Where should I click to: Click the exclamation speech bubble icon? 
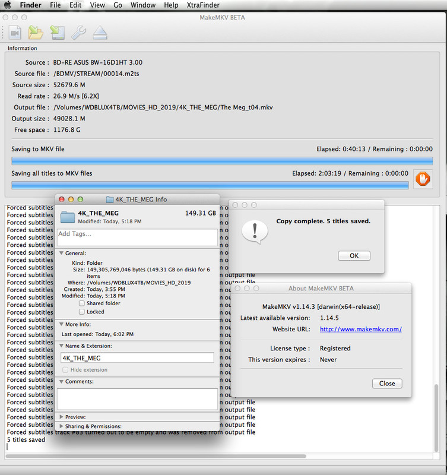255,232
